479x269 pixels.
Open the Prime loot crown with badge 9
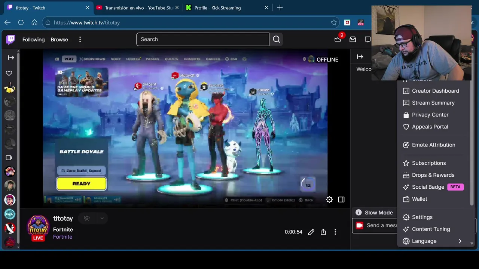pos(338,39)
